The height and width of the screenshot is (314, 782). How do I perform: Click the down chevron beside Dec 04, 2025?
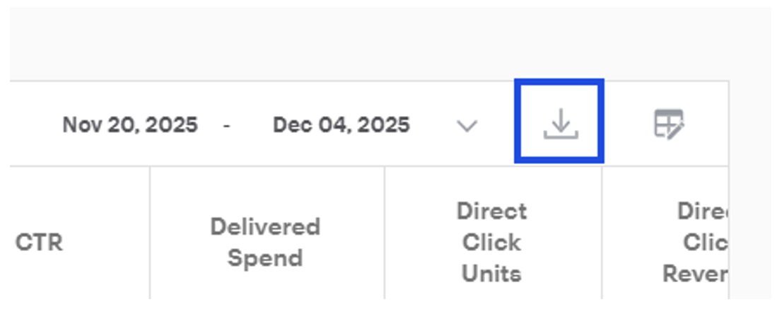(467, 126)
